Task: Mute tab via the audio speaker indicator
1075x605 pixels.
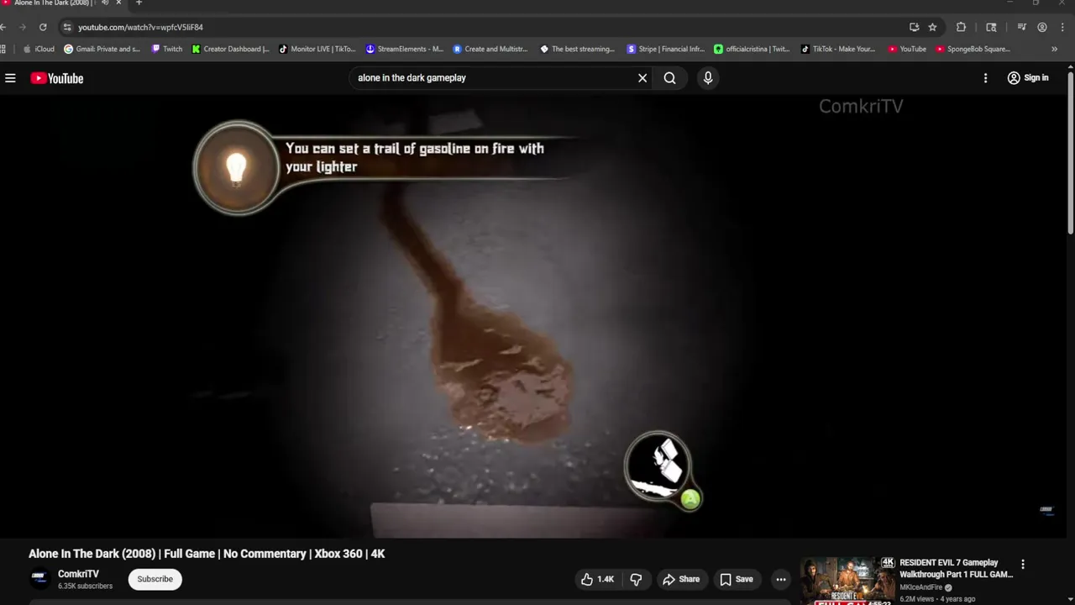Action: 104,3
